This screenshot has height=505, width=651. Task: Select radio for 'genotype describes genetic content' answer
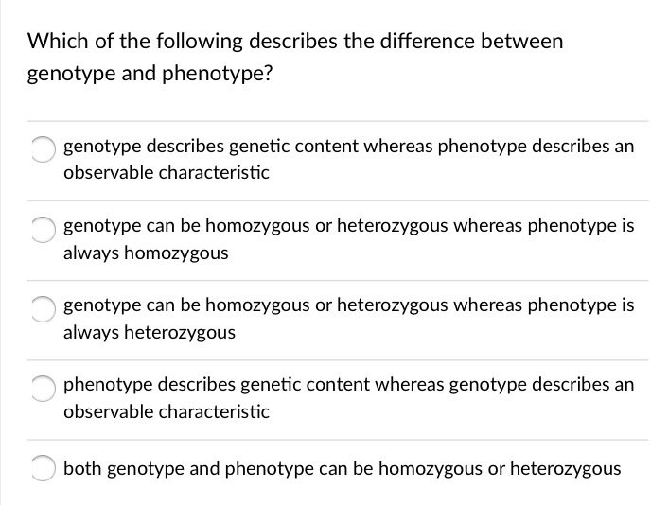click(x=41, y=148)
